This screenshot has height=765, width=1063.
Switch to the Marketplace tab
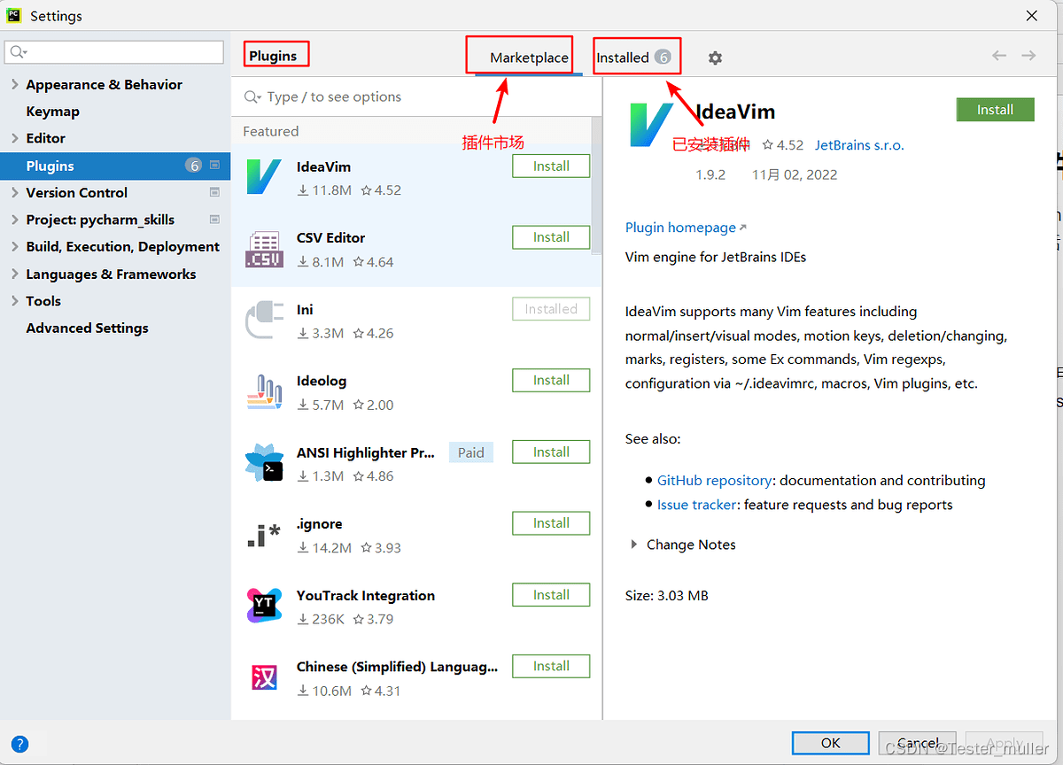pos(529,58)
